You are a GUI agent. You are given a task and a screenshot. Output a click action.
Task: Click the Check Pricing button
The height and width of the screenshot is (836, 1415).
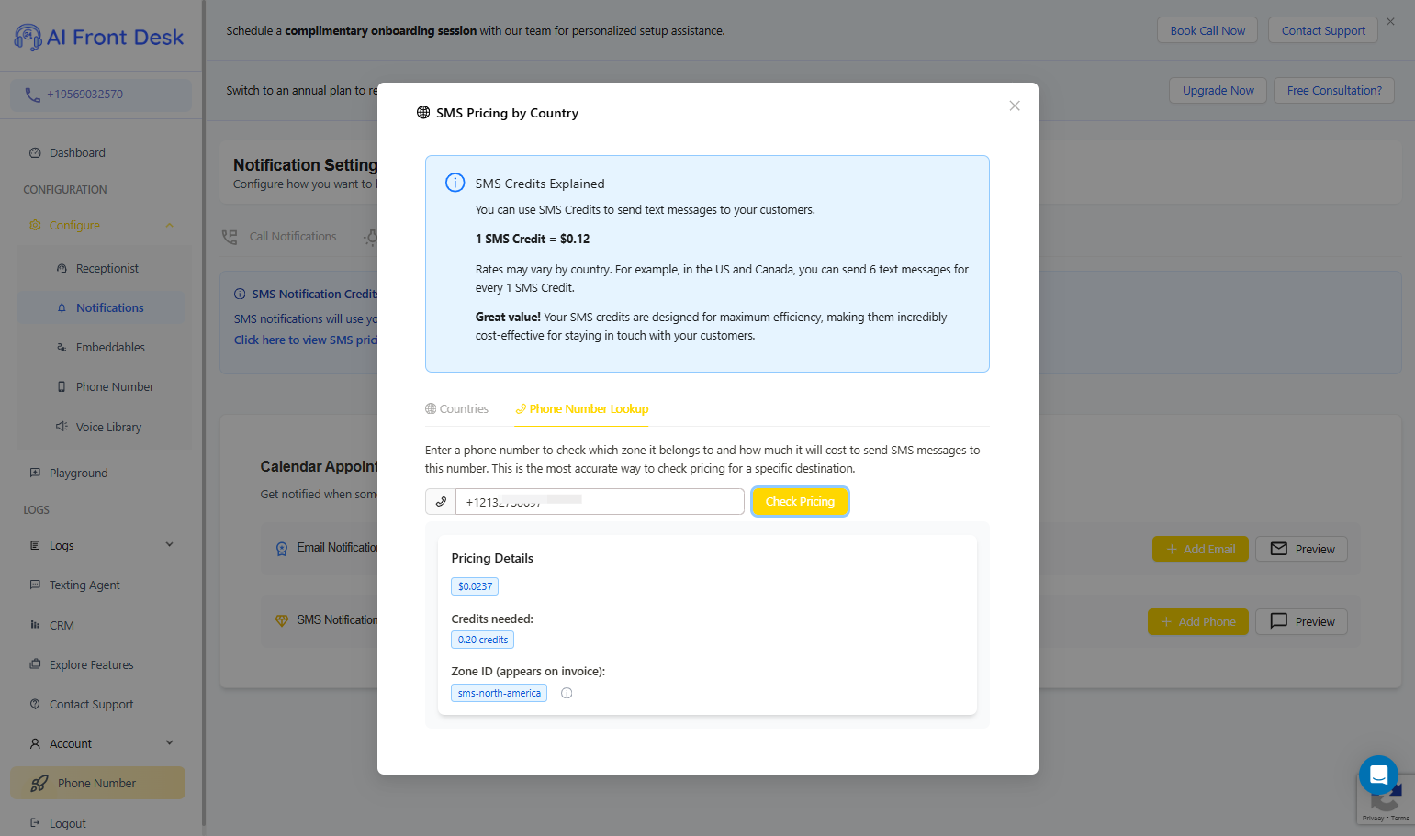click(x=800, y=501)
